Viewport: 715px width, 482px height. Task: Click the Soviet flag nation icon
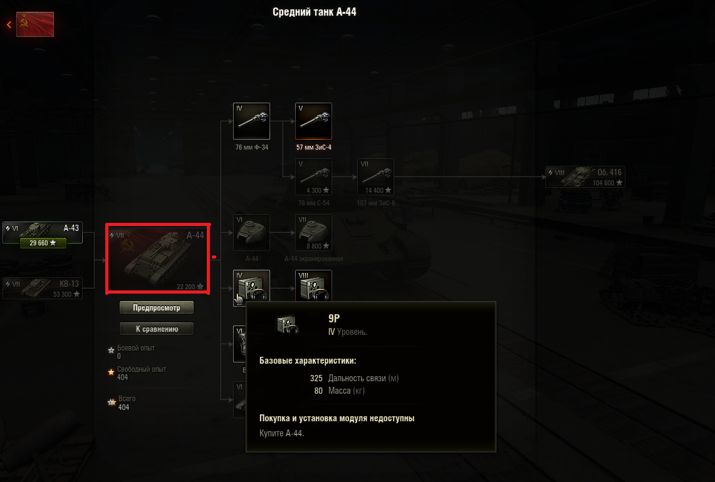35,24
